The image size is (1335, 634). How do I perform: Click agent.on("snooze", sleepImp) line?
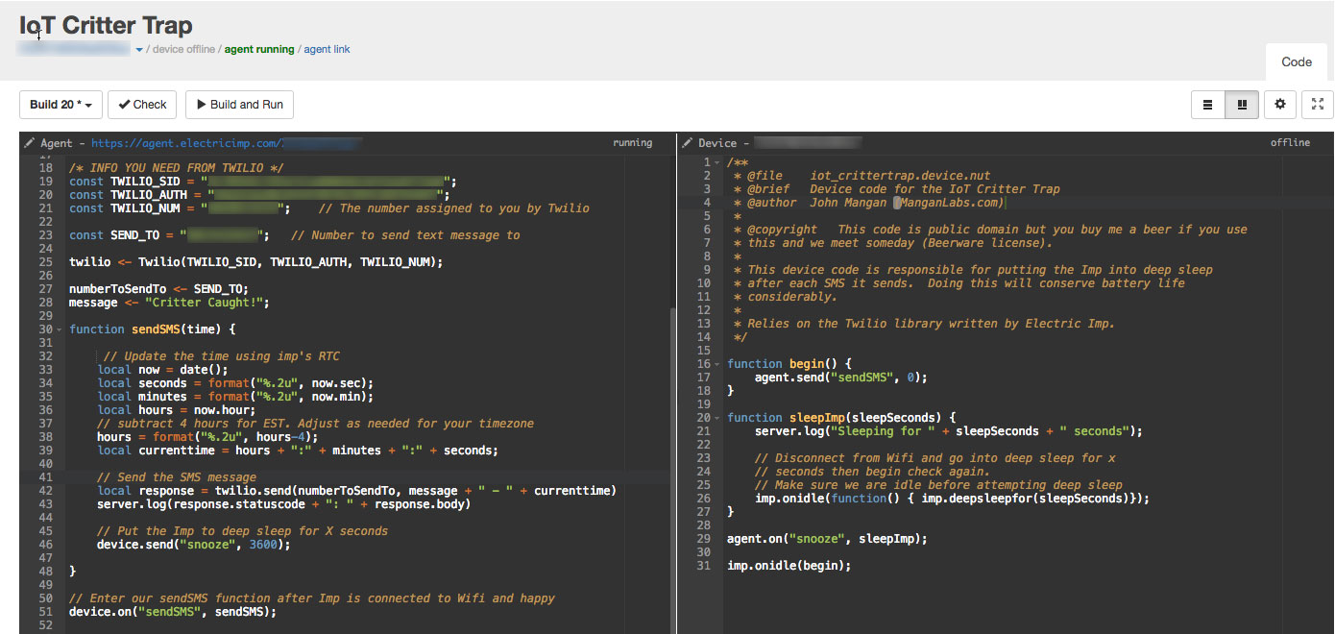827,539
